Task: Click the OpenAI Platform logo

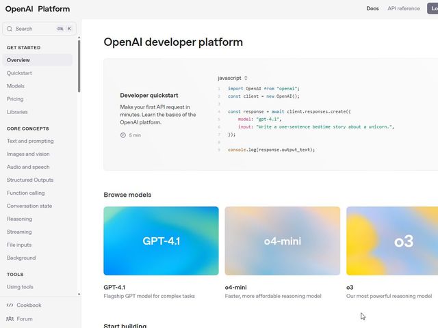Action: pyautogui.click(x=38, y=9)
